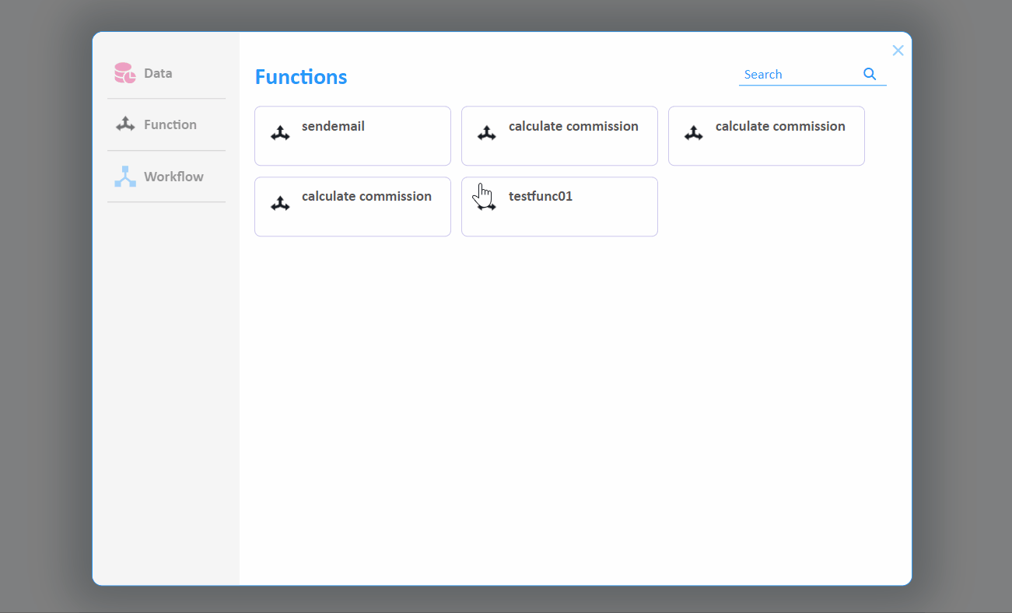The width and height of the screenshot is (1012, 613).
Task: Click icon of calculate commission card right of sendemail
Action: (487, 133)
